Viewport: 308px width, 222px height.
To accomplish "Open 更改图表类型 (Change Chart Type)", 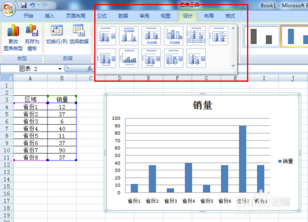I will tap(13, 38).
